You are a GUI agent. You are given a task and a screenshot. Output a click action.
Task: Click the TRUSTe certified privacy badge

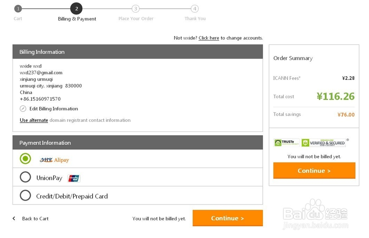click(287, 143)
